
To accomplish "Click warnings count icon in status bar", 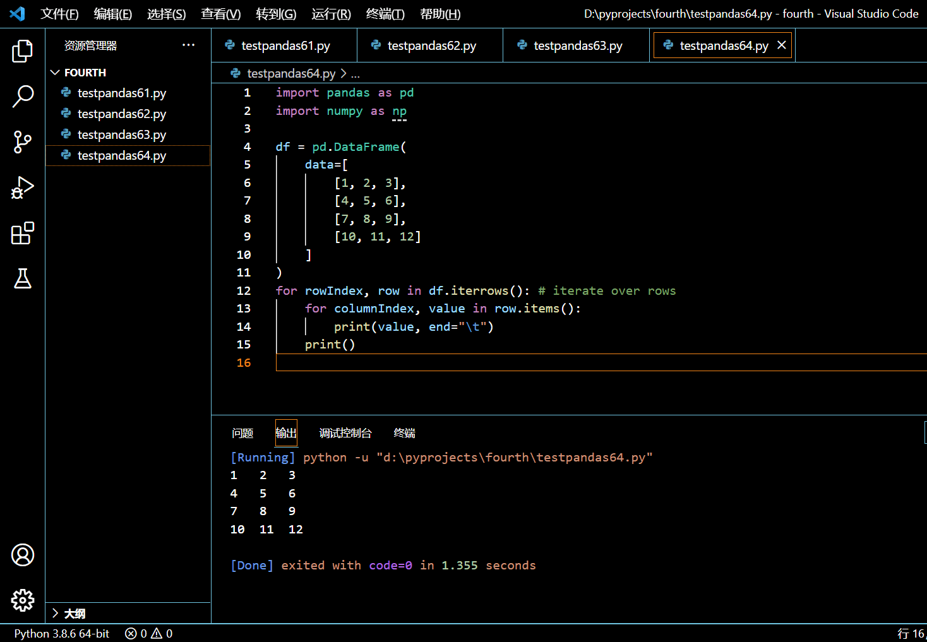I will [157, 633].
